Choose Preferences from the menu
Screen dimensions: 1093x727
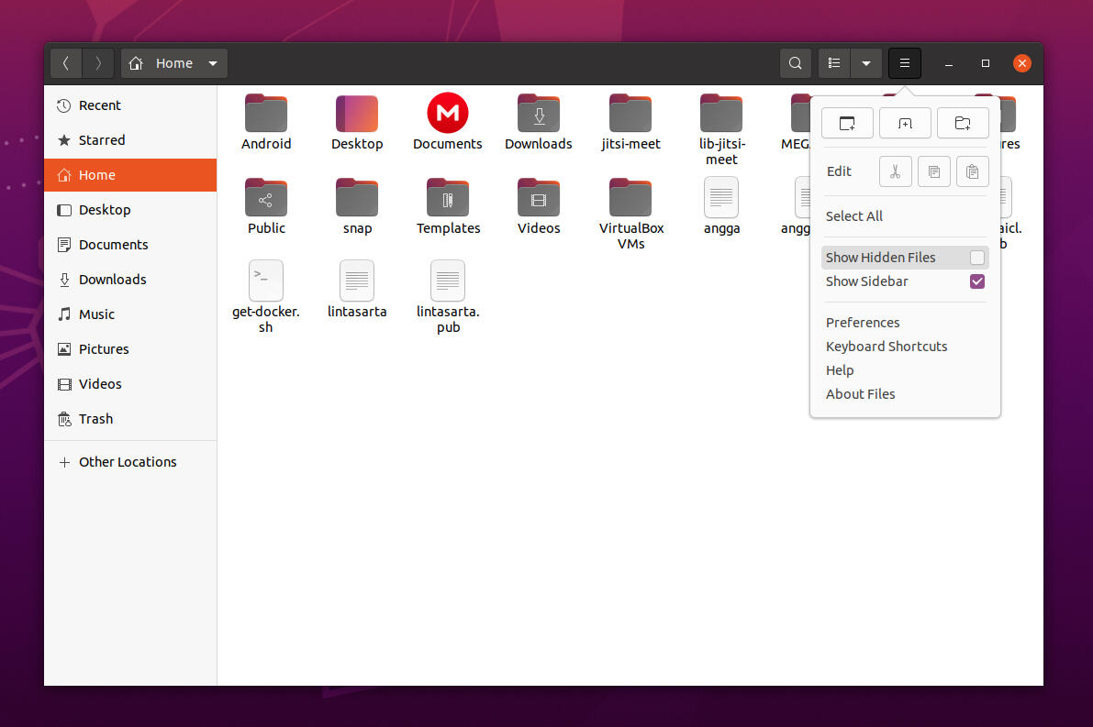tap(863, 323)
